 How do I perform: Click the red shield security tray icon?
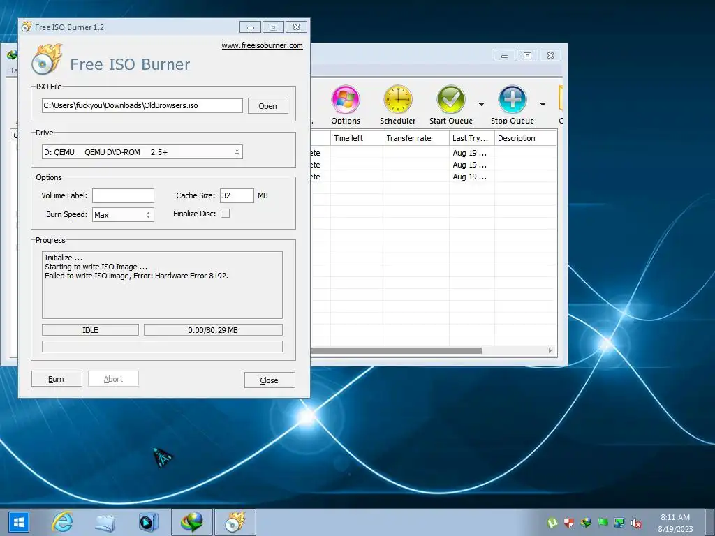click(x=568, y=523)
